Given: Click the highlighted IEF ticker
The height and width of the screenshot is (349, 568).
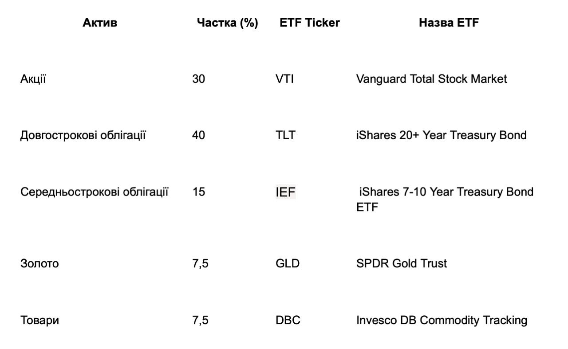Looking at the screenshot, I should (x=285, y=192).
